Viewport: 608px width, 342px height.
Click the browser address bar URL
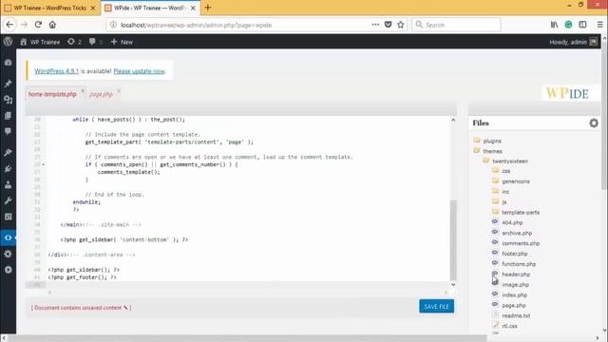(196, 25)
